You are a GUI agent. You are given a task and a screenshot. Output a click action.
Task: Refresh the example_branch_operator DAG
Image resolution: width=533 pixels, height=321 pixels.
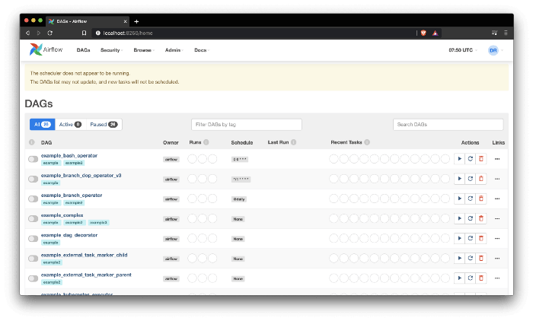470,199
